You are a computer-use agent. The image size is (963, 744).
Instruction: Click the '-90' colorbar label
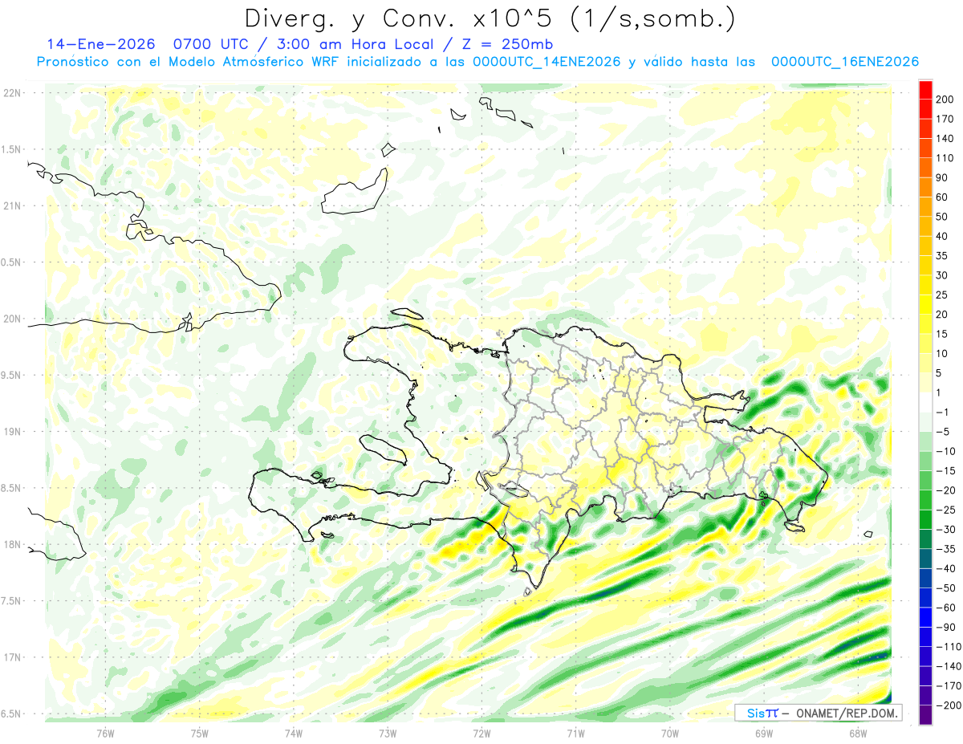[x=948, y=627]
